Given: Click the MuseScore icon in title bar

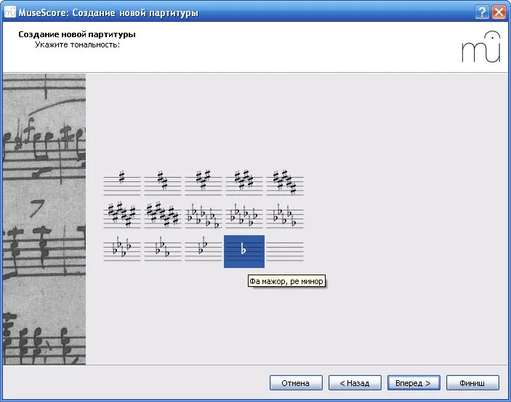Looking at the screenshot, I should [10, 12].
